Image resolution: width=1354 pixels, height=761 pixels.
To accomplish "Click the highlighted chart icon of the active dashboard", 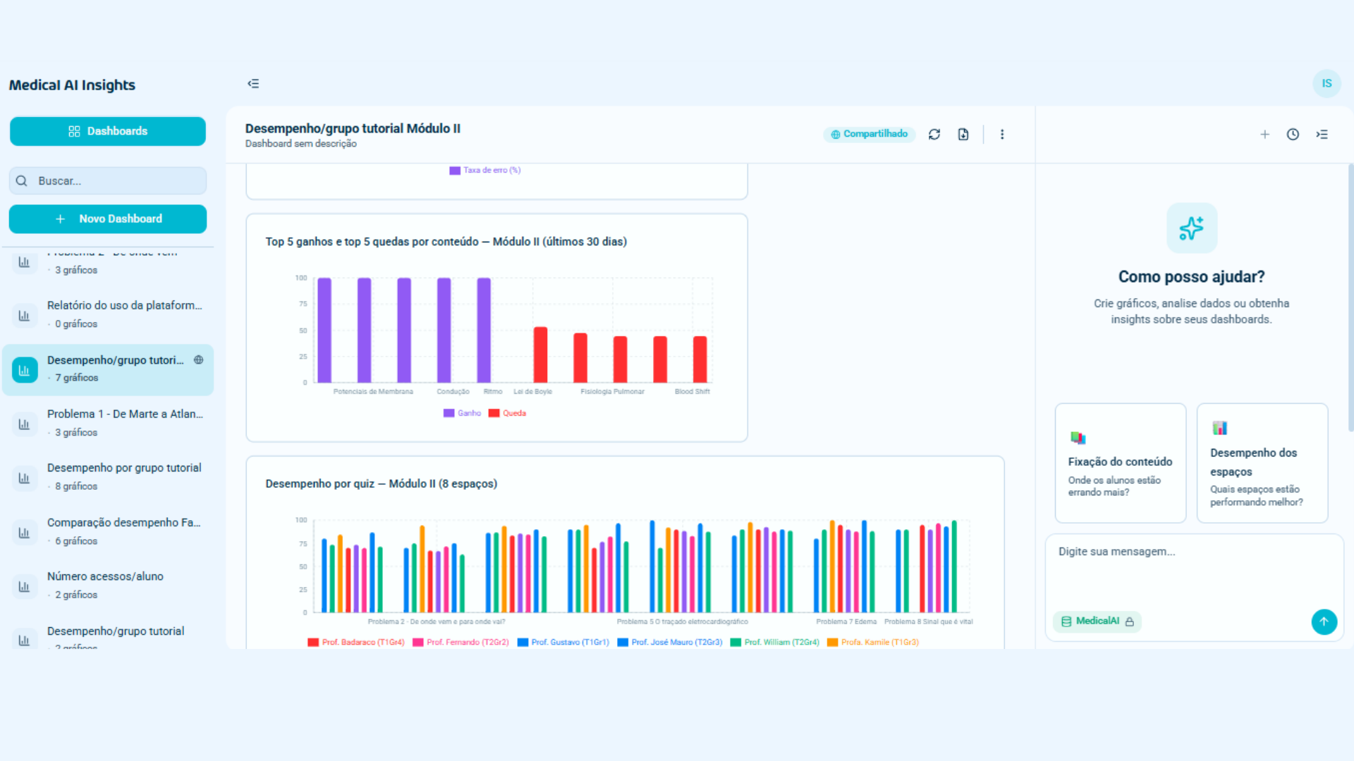I will coord(24,370).
